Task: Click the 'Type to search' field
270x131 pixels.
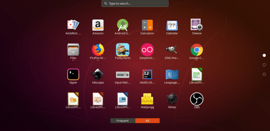Action: (135, 3)
